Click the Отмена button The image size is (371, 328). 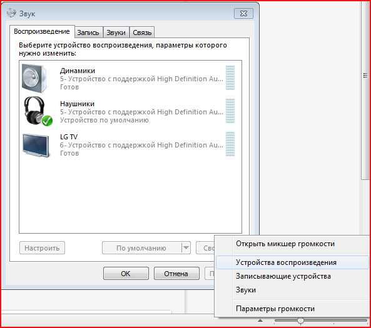point(176,274)
